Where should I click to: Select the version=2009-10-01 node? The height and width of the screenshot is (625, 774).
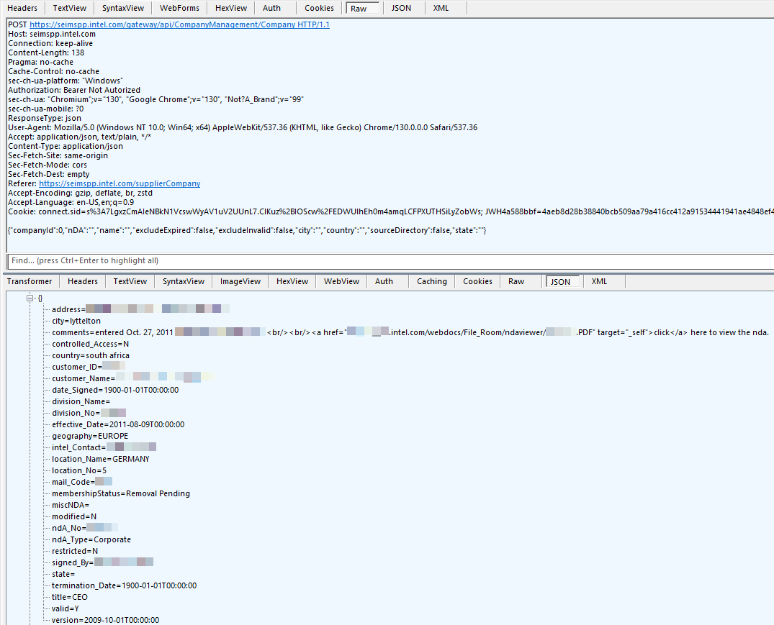click(106, 620)
